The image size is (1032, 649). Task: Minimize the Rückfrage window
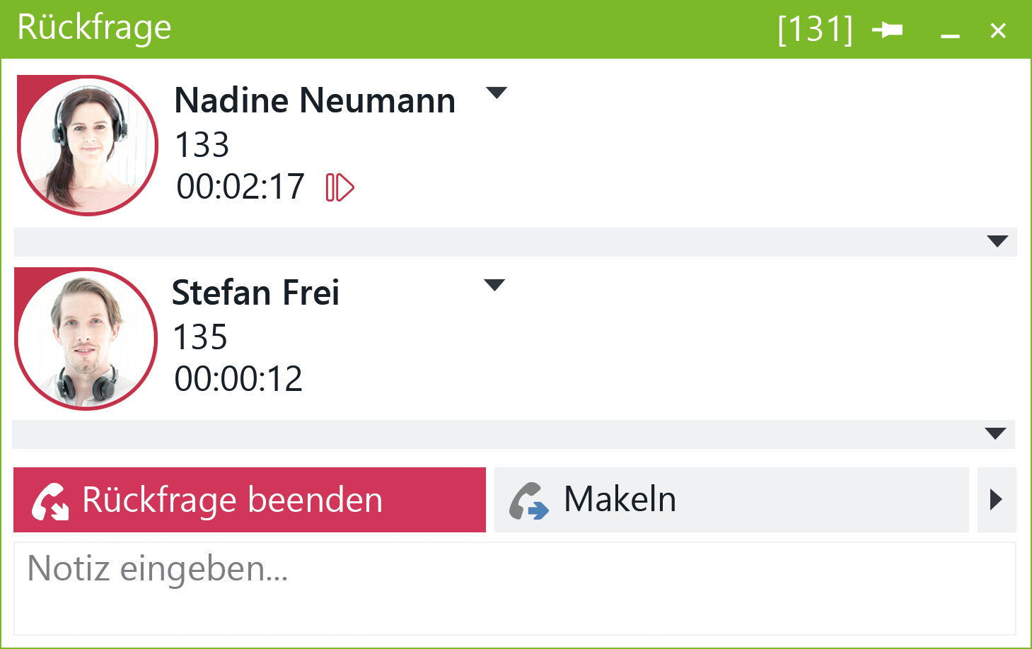950,32
